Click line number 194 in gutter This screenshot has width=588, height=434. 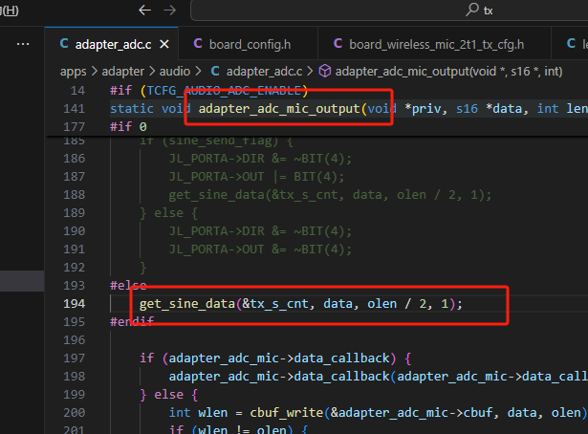[75, 304]
